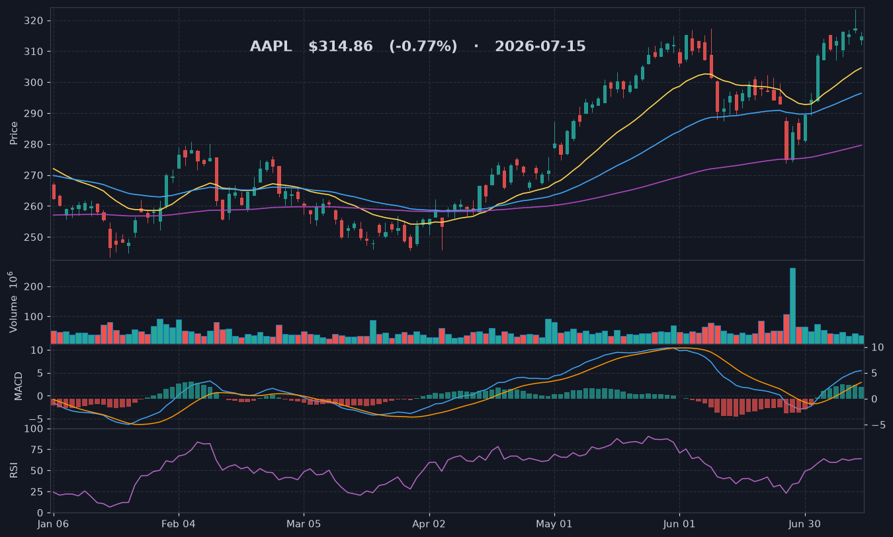Select the 10 tick on MACD right-hand axis

click(x=878, y=347)
